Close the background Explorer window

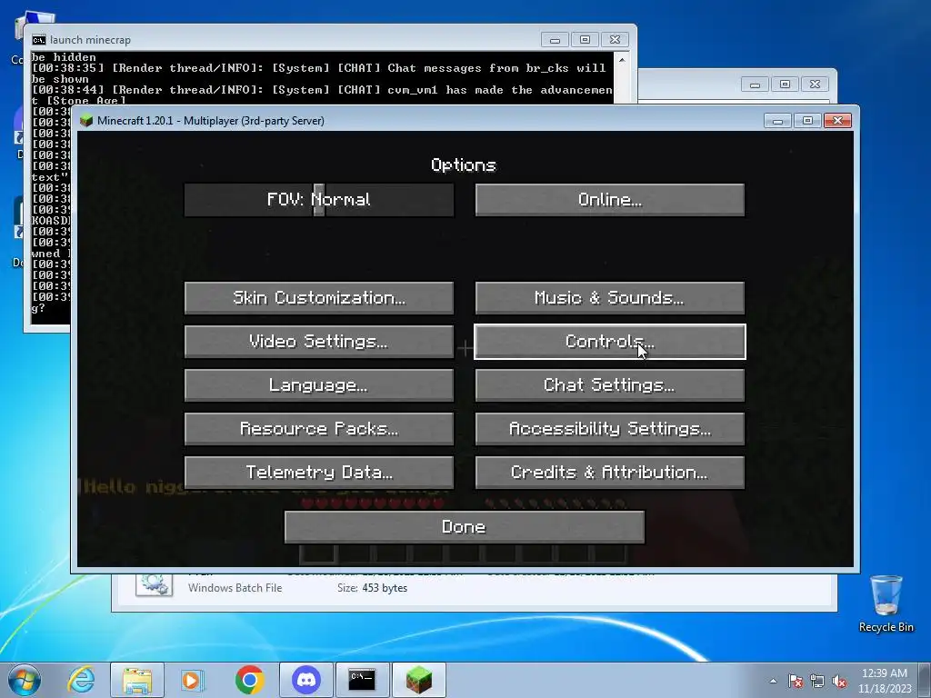(816, 85)
